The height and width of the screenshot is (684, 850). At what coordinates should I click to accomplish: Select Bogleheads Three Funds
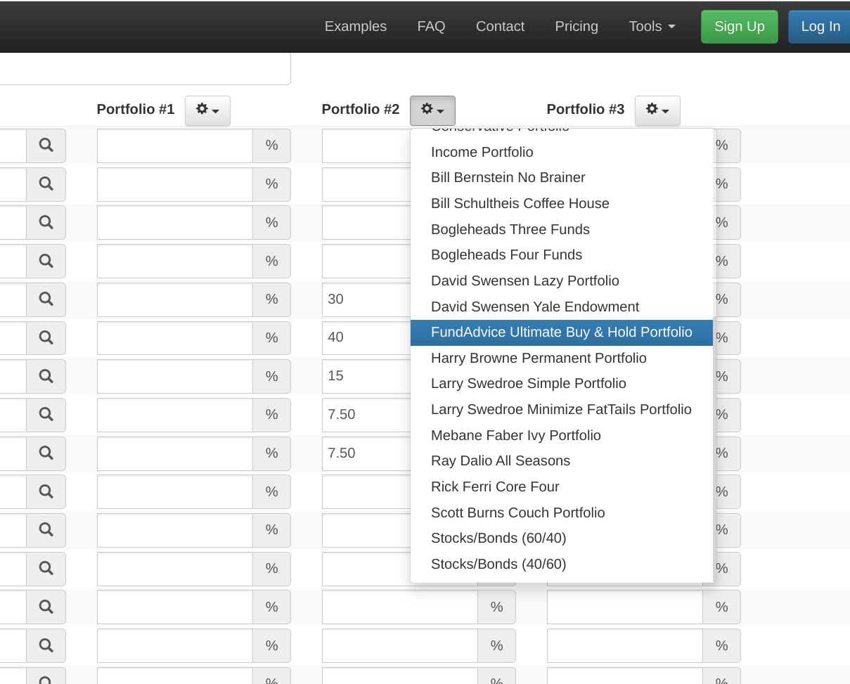coord(562,229)
